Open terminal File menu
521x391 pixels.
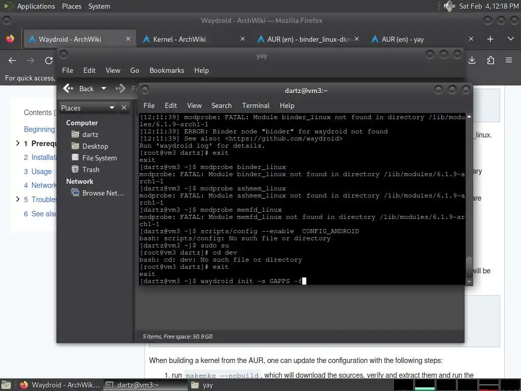pyautogui.click(x=149, y=105)
